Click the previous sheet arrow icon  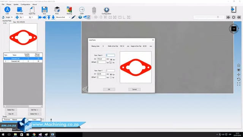(x=228, y=17)
